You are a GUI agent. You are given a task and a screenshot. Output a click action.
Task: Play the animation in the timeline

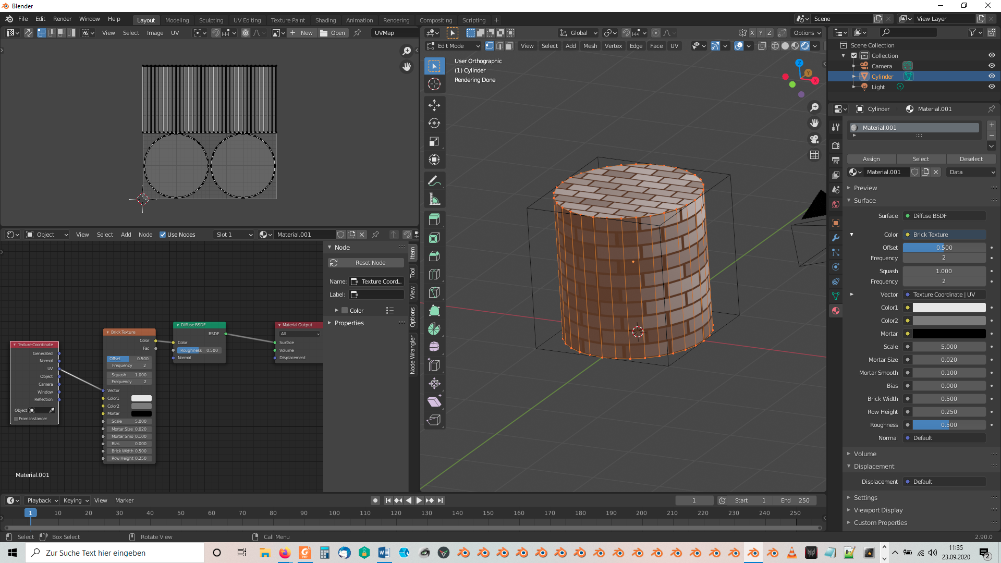pos(419,500)
